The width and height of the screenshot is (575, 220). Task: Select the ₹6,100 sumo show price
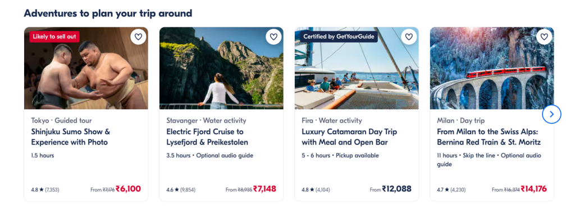coord(129,189)
